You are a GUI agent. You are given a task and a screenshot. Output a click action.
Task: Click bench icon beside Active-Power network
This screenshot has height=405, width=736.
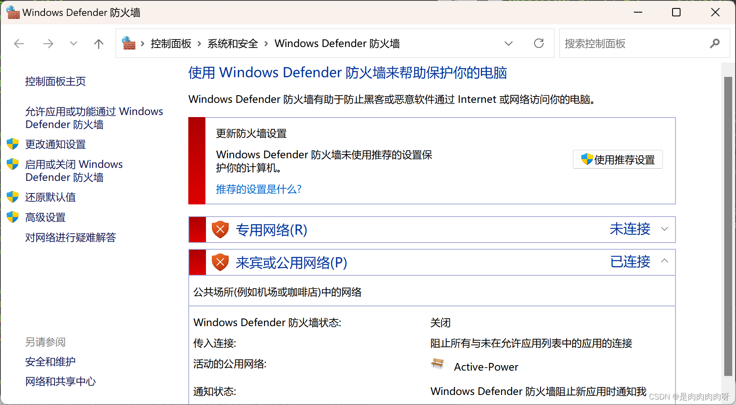(438, 363)
